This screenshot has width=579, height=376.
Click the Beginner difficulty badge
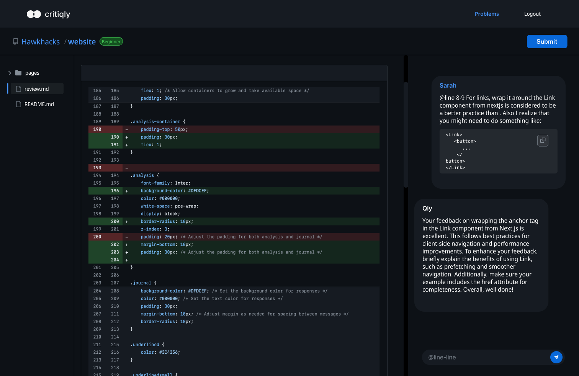pyautogui.click(x=111, y=42)
